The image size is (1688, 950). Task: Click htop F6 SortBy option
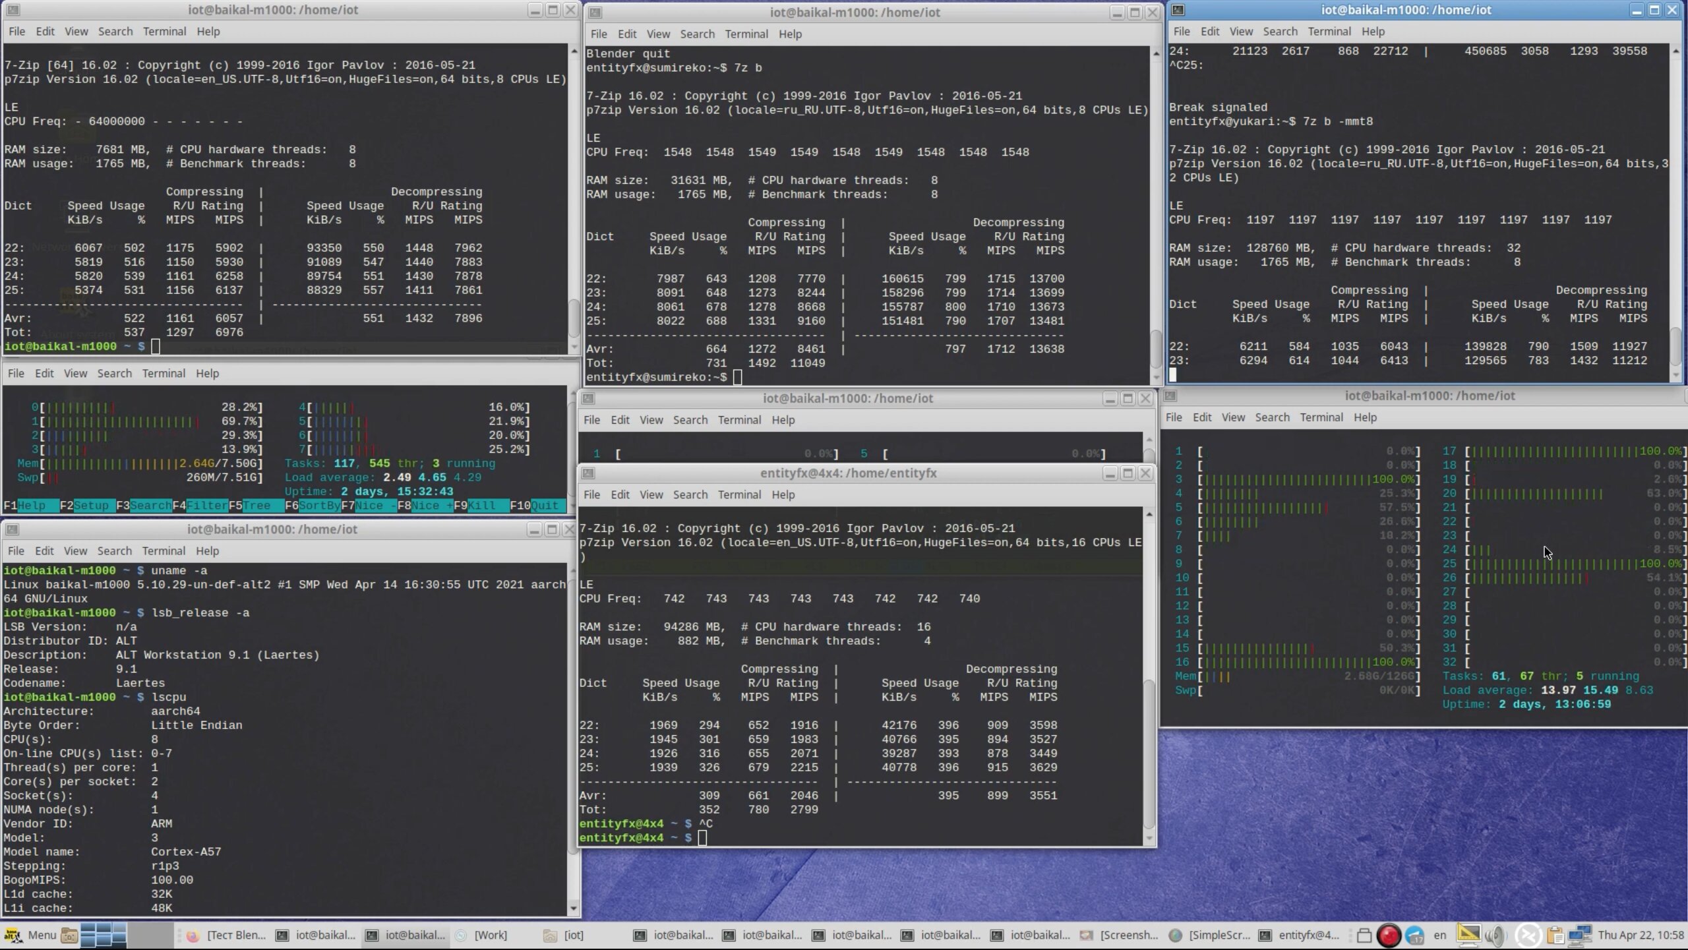click(x=313, y=506)
